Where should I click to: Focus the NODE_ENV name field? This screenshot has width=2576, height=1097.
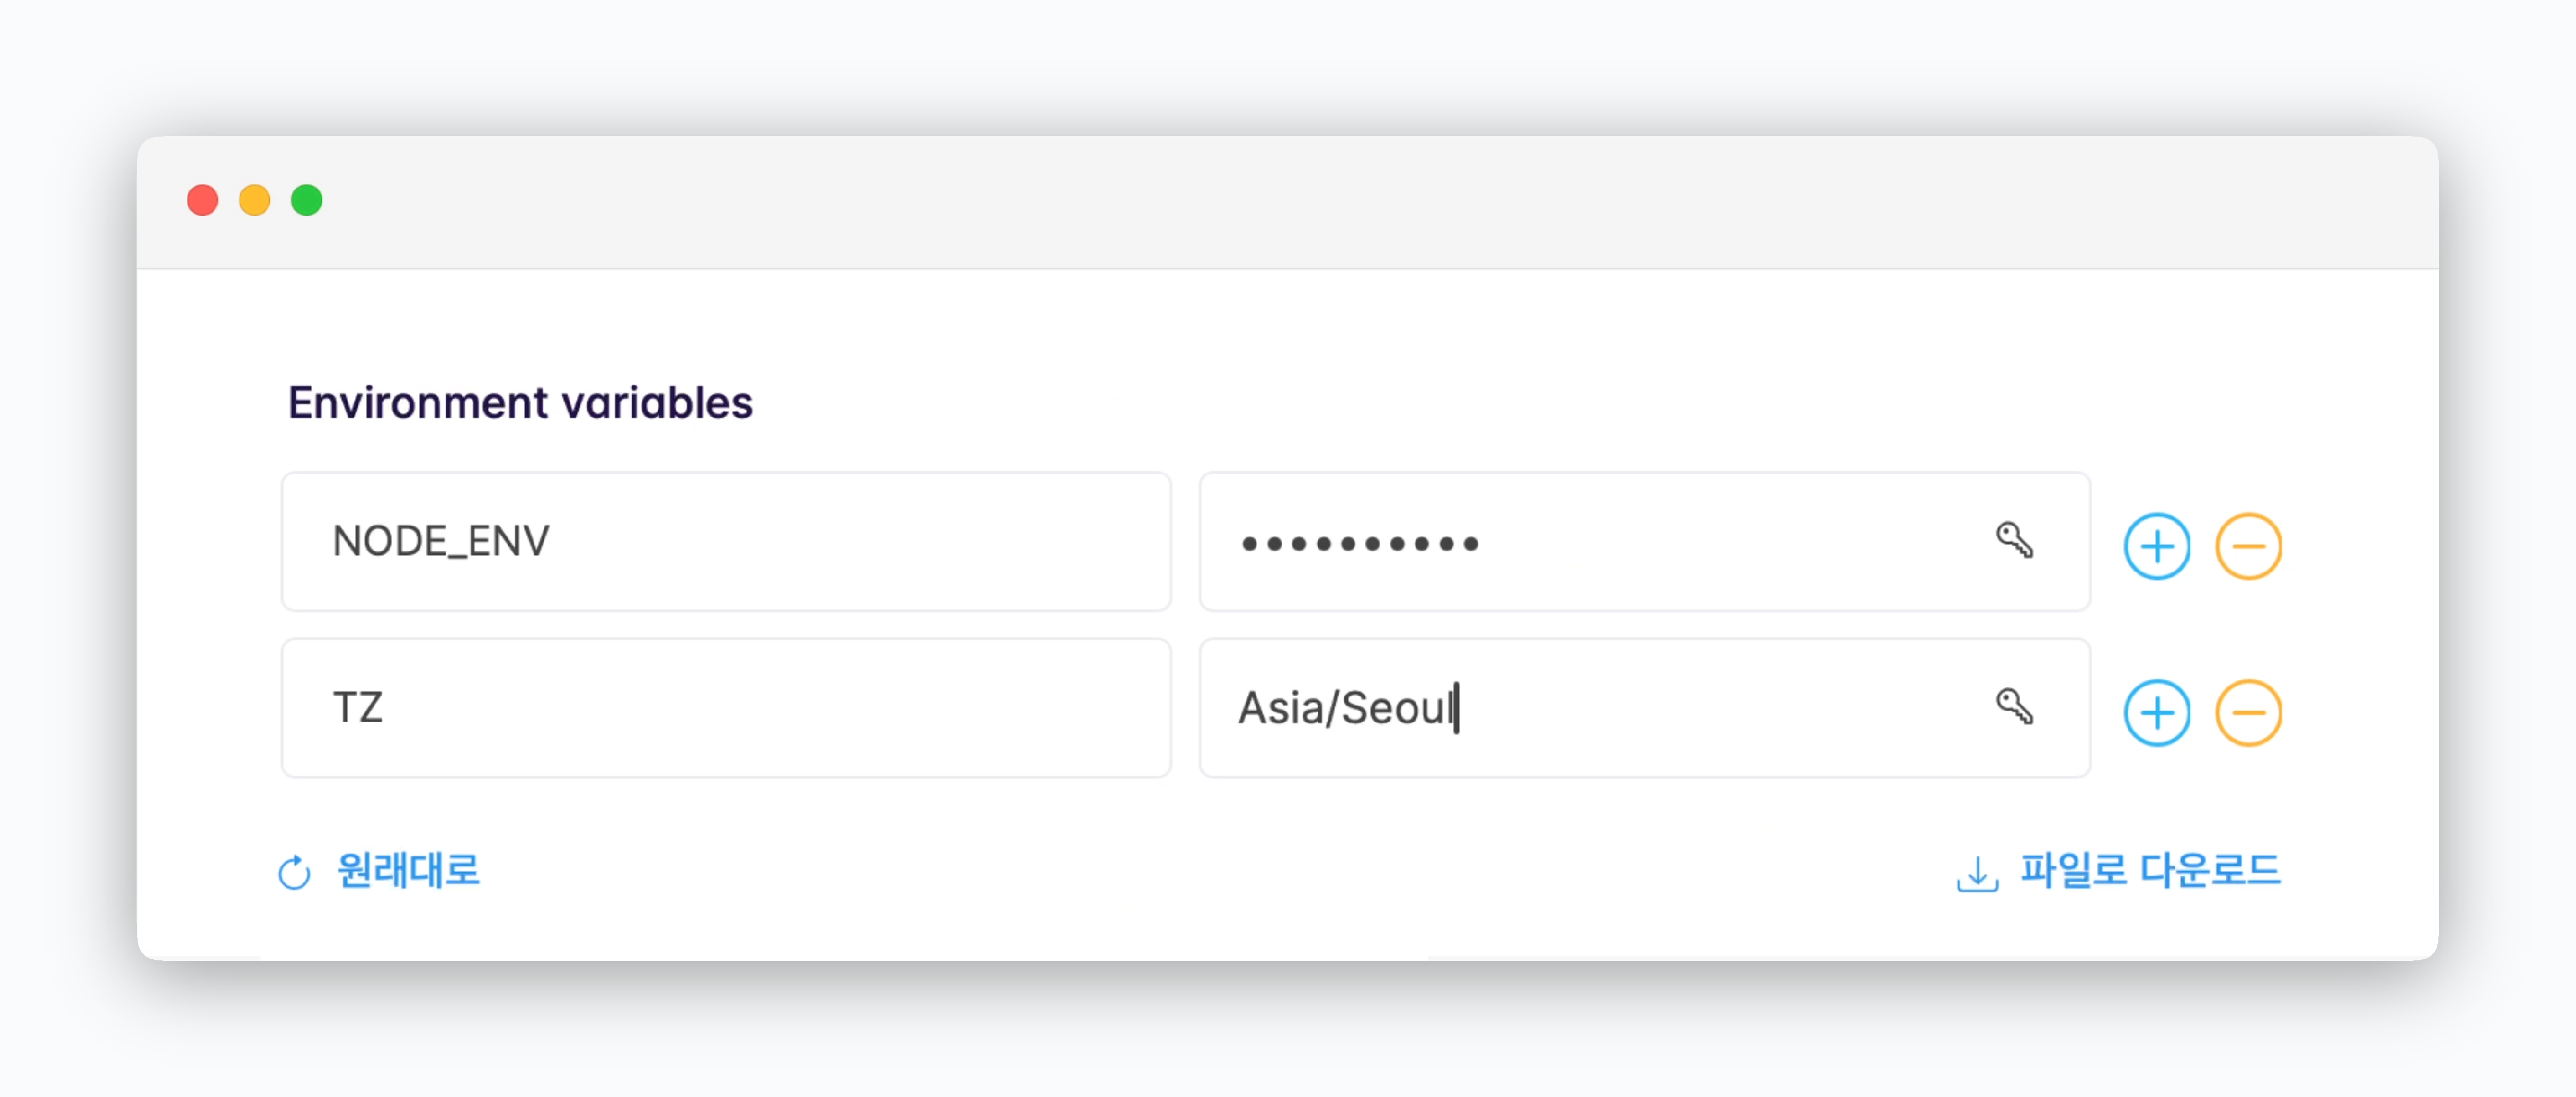726,541
